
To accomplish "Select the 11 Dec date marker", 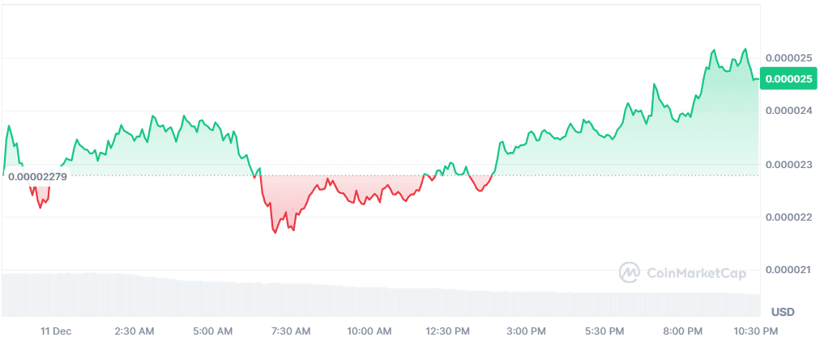I will click(57, 330).
